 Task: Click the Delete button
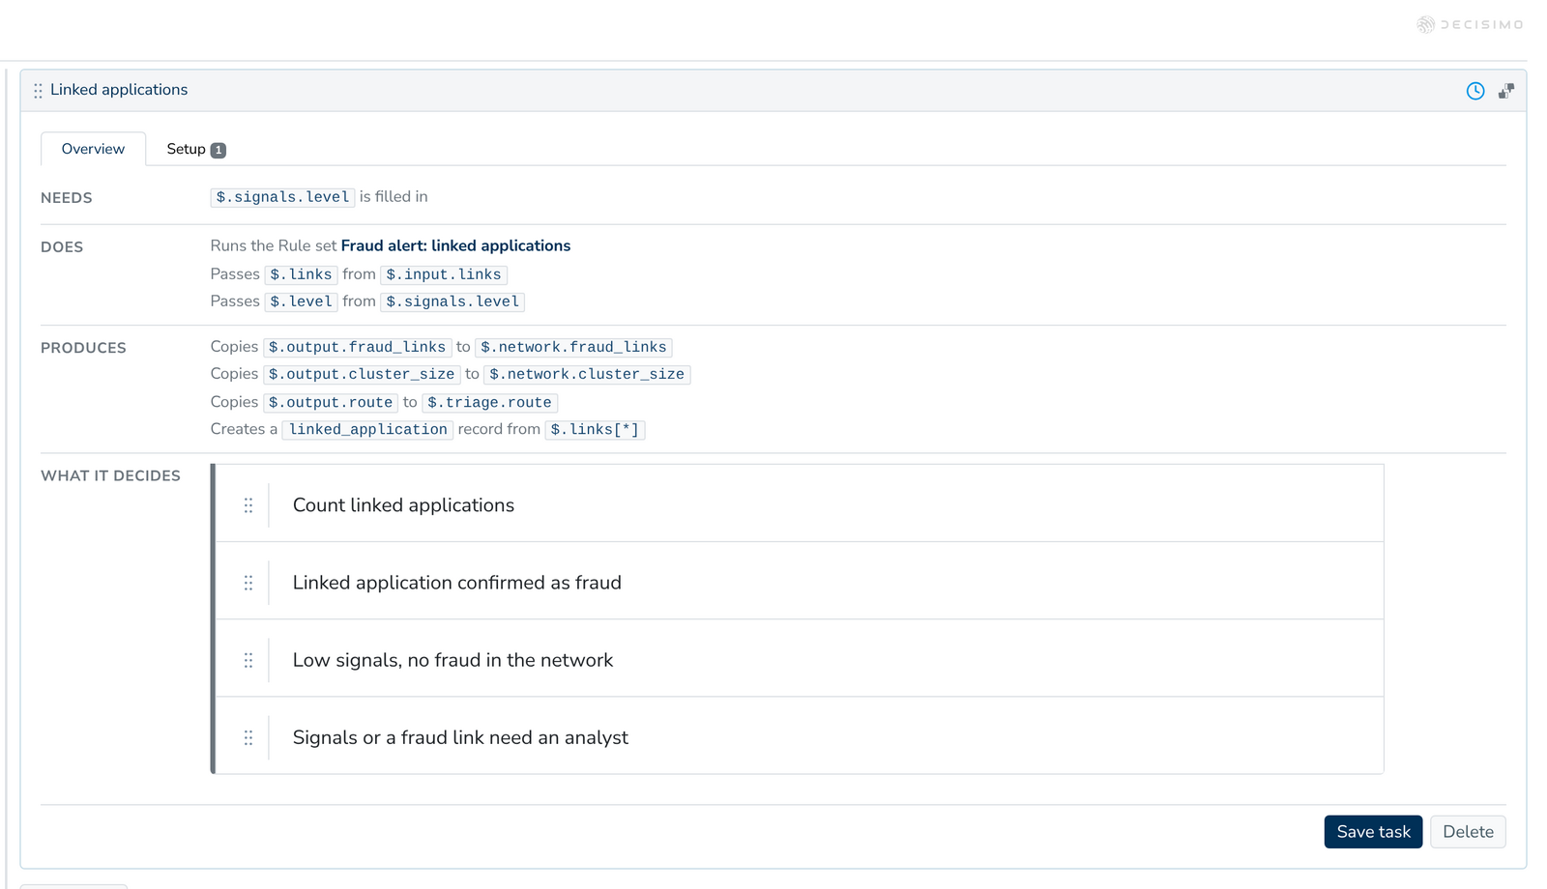click(1468, 832)
